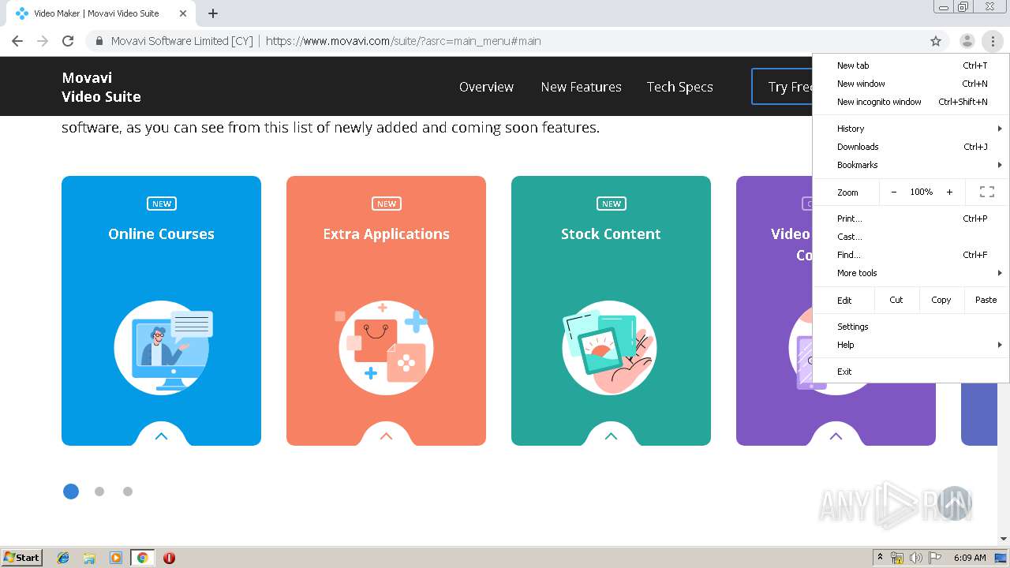Decrease zoom with the minus button
The height and width of the screenshot is (568, 1010).
[893, 192]
